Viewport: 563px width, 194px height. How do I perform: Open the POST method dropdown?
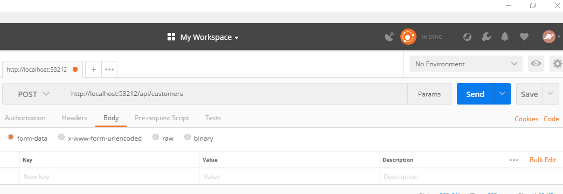33,94
